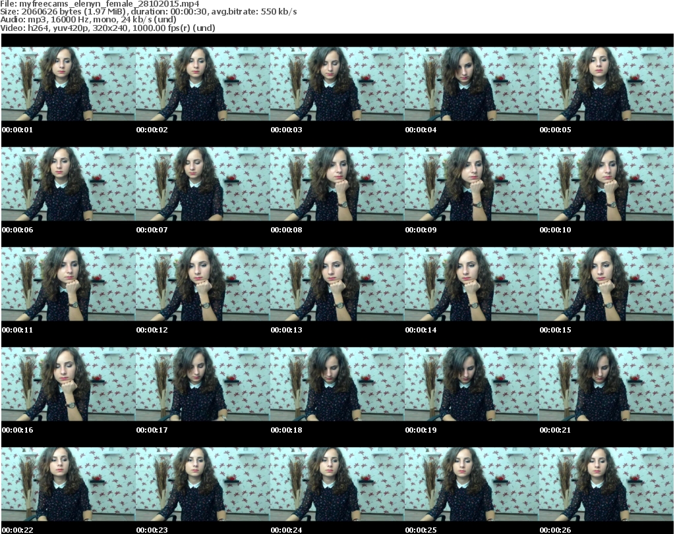Select the frame stamped 00:00:18
Image resolution: width=675 pixels, height=534 pixels.
[337, 385]
